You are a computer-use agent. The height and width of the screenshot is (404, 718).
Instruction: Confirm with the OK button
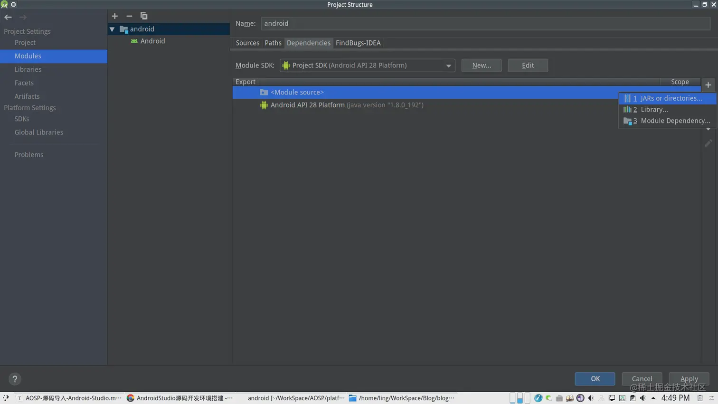pos(595,379)
